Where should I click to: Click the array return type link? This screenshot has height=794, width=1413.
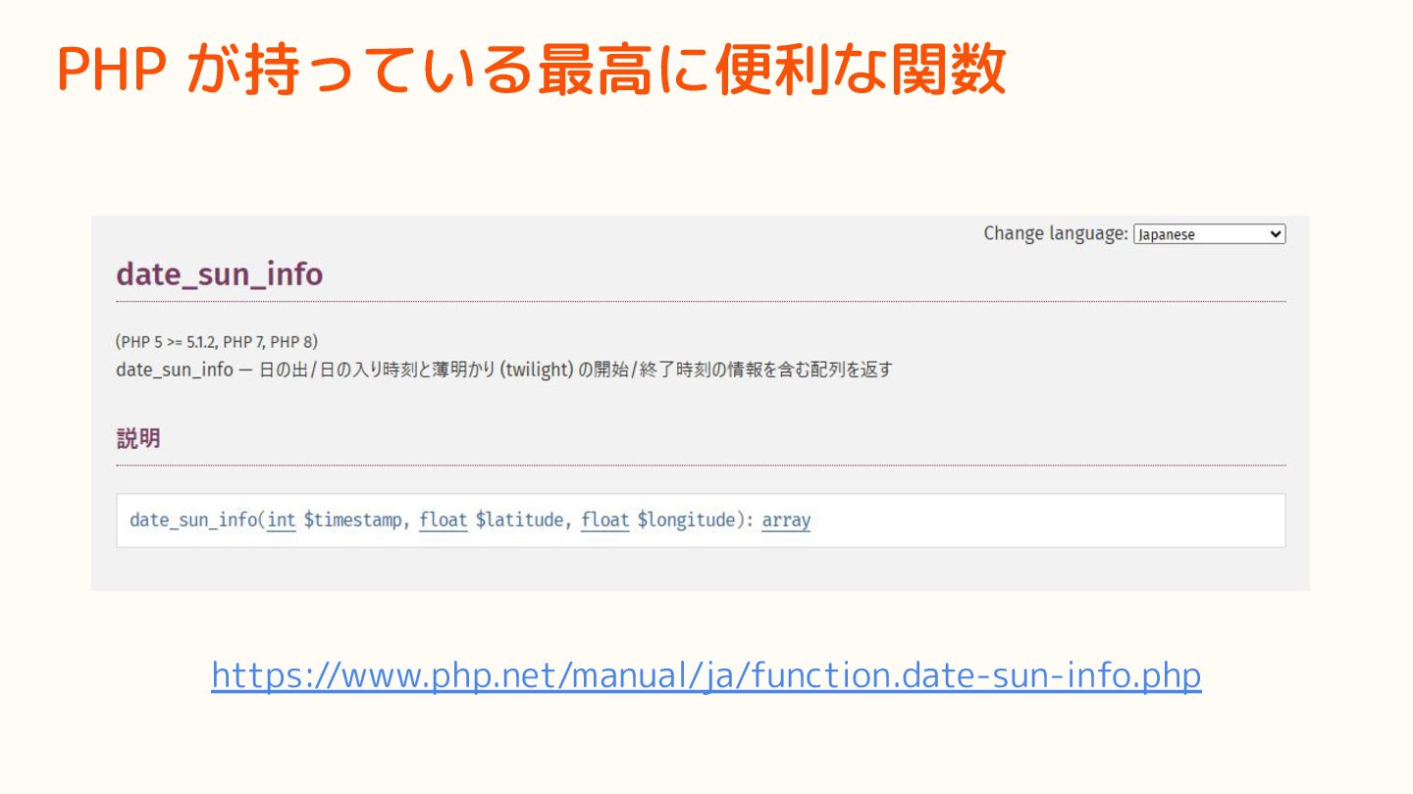pos(786,520)
